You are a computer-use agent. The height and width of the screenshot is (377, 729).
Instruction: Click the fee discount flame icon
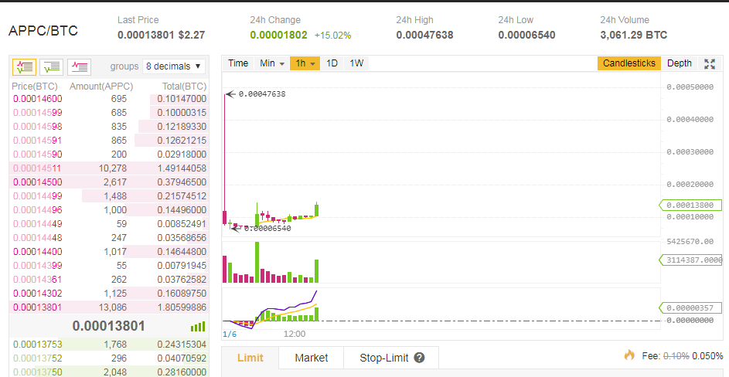tap(629, 355)
